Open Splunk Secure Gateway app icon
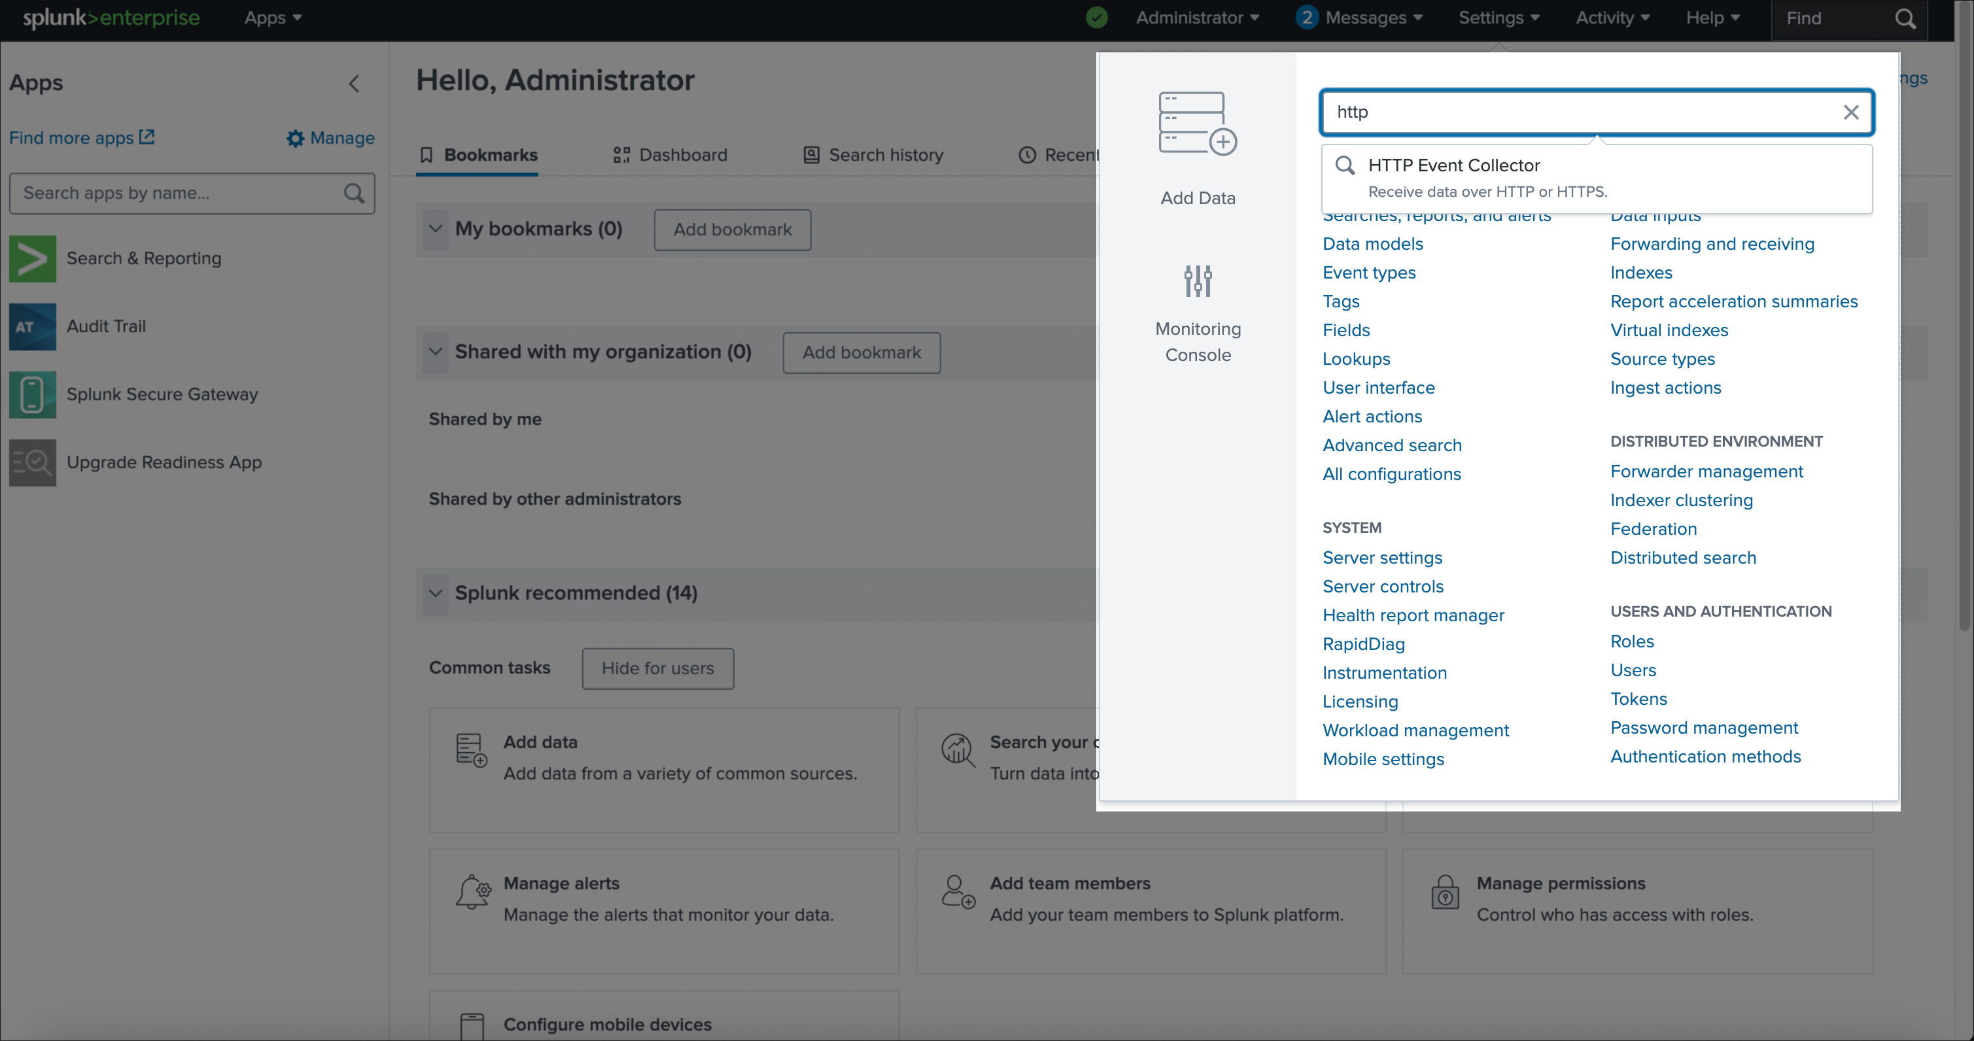Image resolution: width=1974 pixels, height=1041 pixels. 32,395
